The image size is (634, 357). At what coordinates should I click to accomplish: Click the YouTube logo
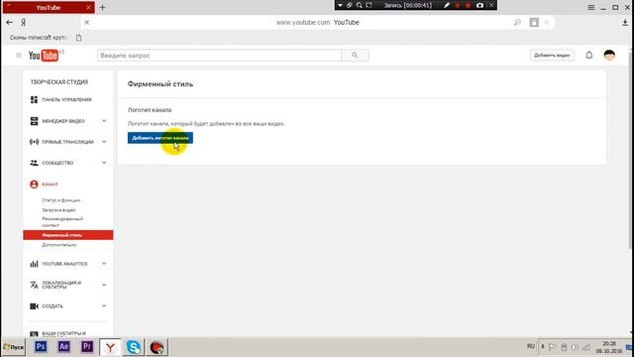pyautogui.click(x=44, y=56)
